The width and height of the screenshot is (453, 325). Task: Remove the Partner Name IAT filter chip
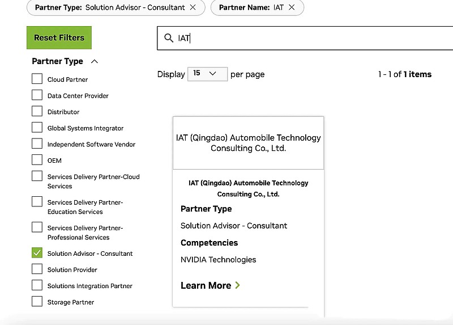pyautogui.click(x=292, y=7)
